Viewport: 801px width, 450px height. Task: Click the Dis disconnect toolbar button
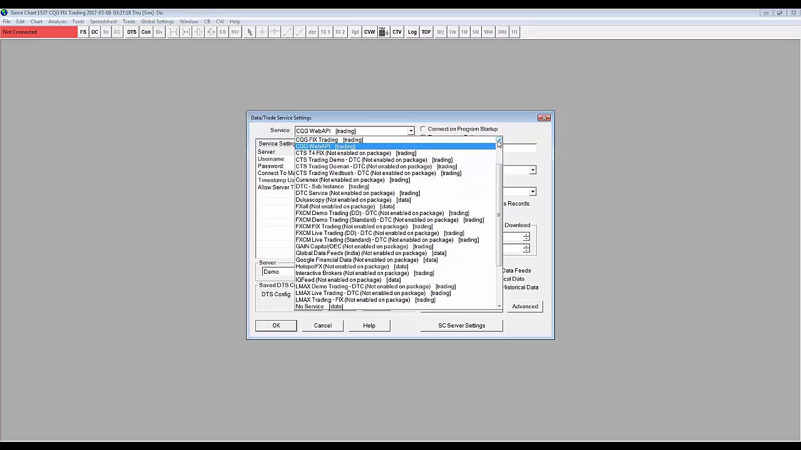(x=159, y=32)
